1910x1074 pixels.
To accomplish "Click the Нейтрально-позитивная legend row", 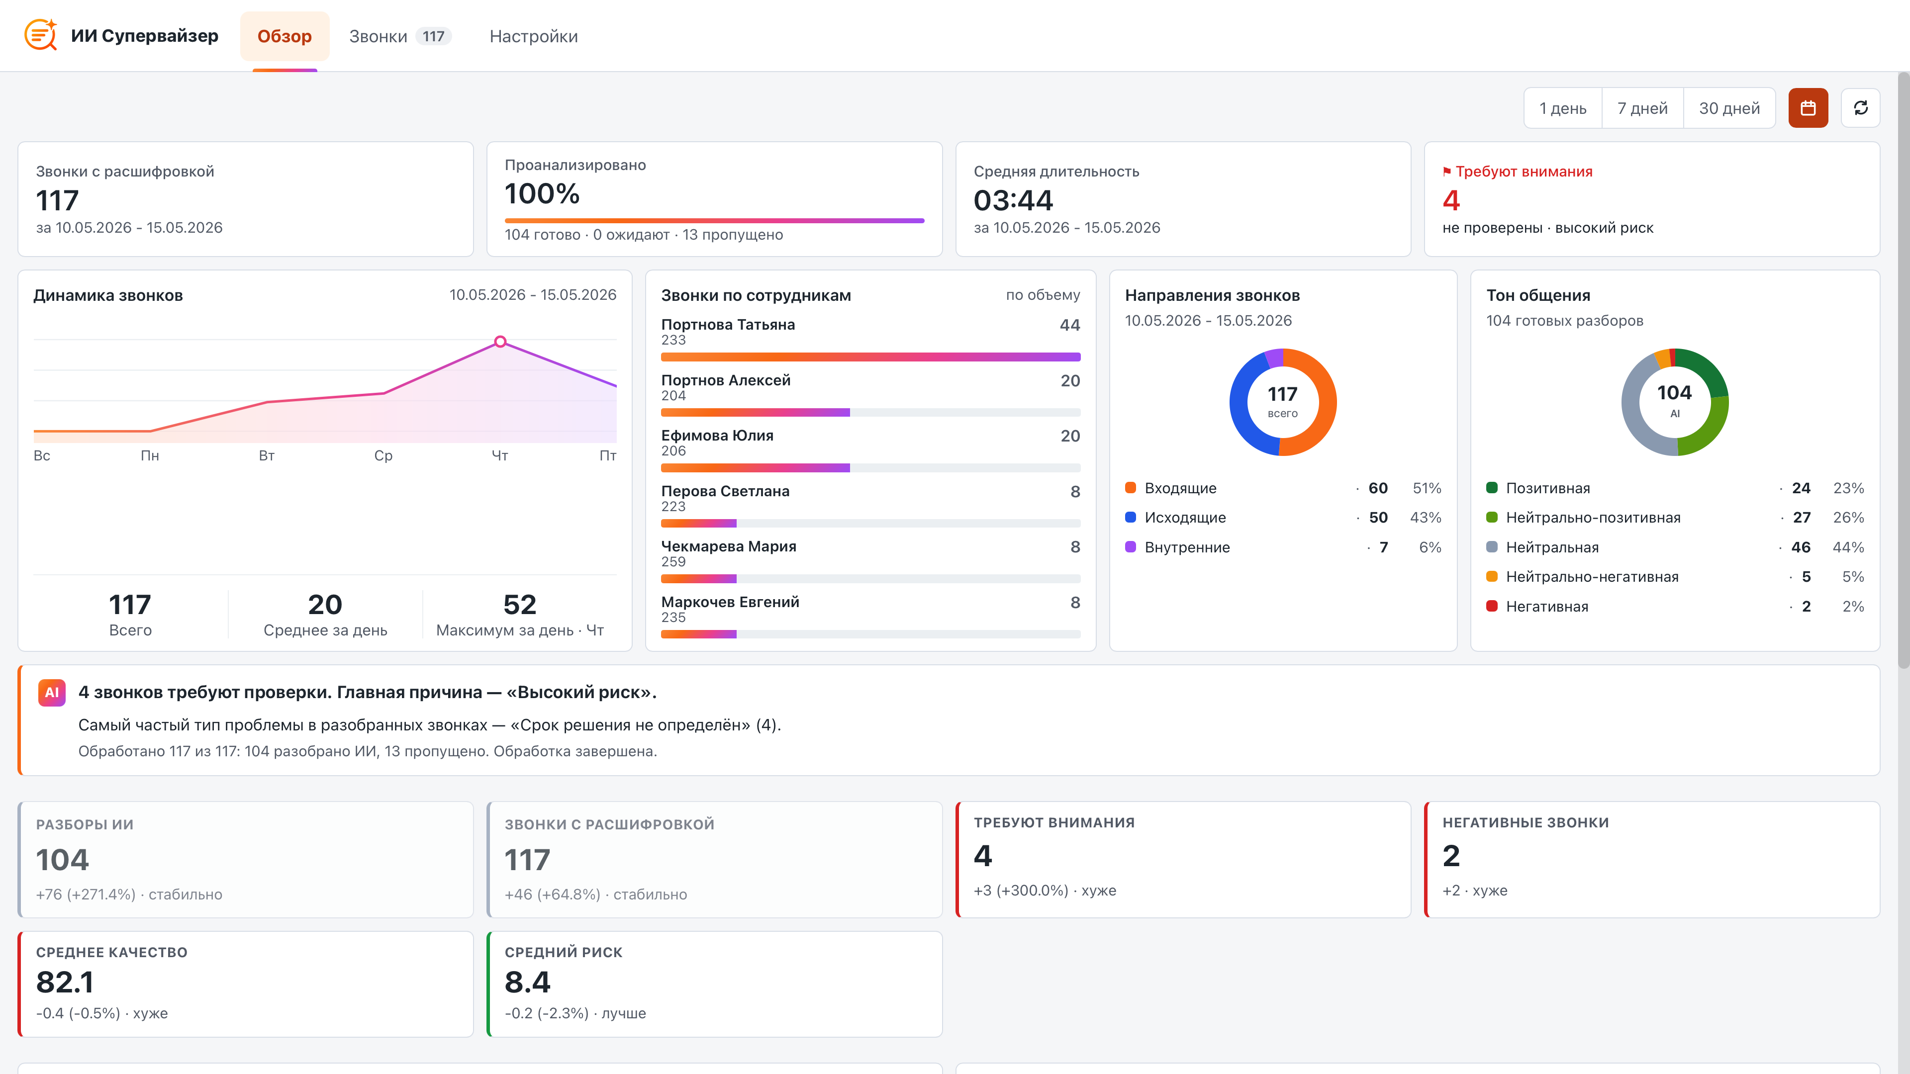I will tap(1675, 517).
